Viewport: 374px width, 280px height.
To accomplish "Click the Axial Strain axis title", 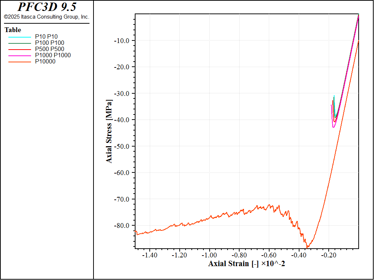I will (x=247, y=264).
